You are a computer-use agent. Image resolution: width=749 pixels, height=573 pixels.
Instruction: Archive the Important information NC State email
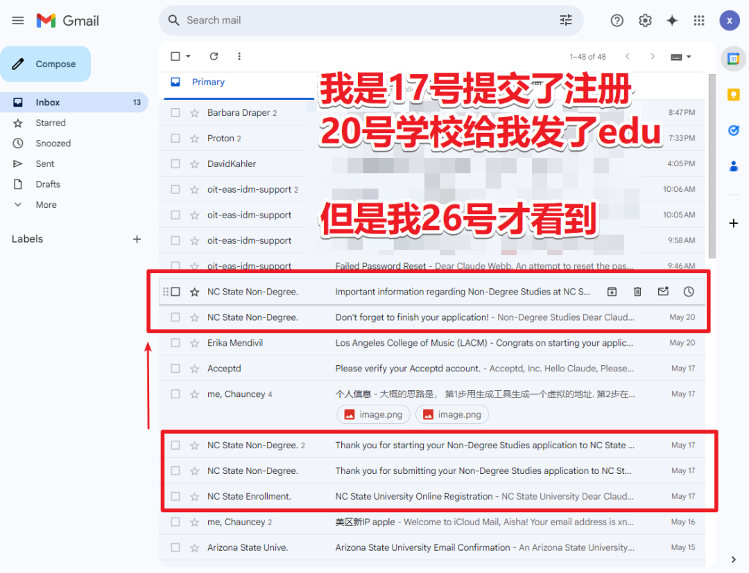(612, 292)
